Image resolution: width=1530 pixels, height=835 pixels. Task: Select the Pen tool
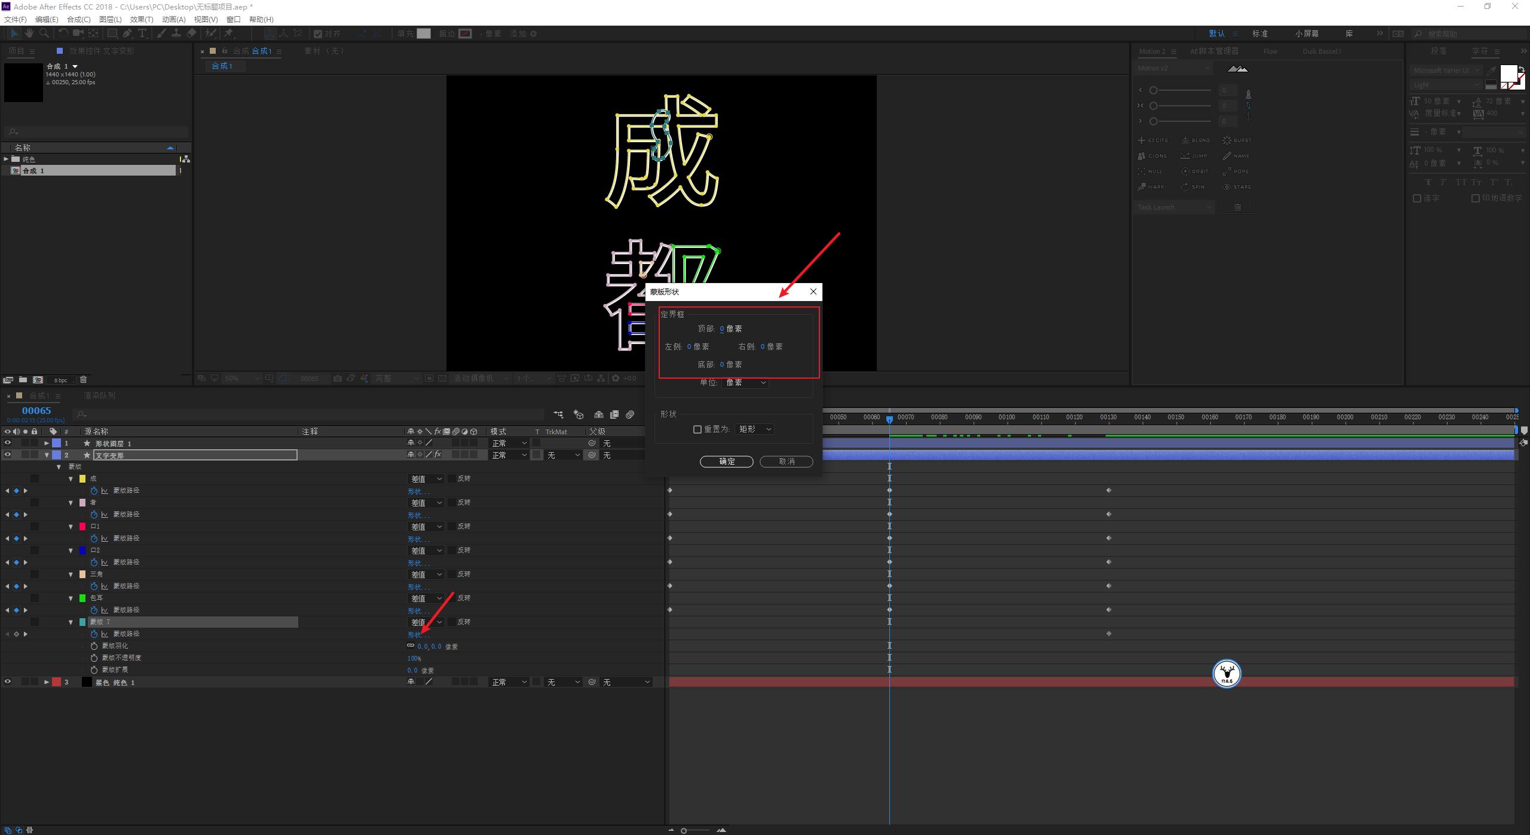127,33
